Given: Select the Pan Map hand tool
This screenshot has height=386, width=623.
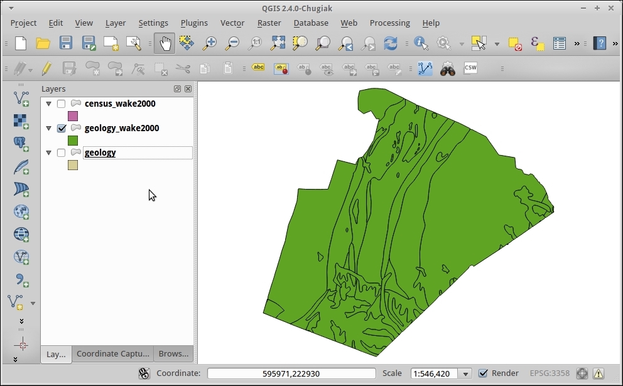Looking at the screenshot, I should (165, 43).
